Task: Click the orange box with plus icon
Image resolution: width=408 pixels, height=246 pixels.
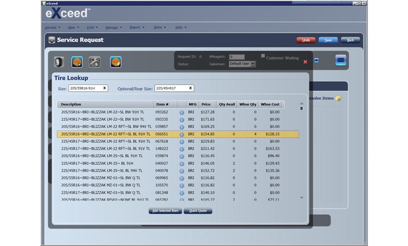Action: [77, 62]
